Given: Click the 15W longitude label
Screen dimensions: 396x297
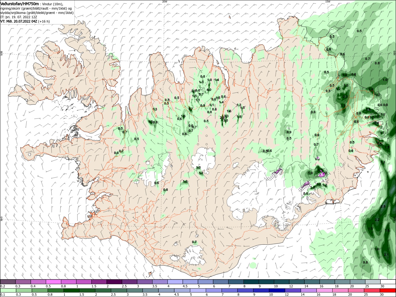Looking at the screenshot, I should tap(328, 1).
